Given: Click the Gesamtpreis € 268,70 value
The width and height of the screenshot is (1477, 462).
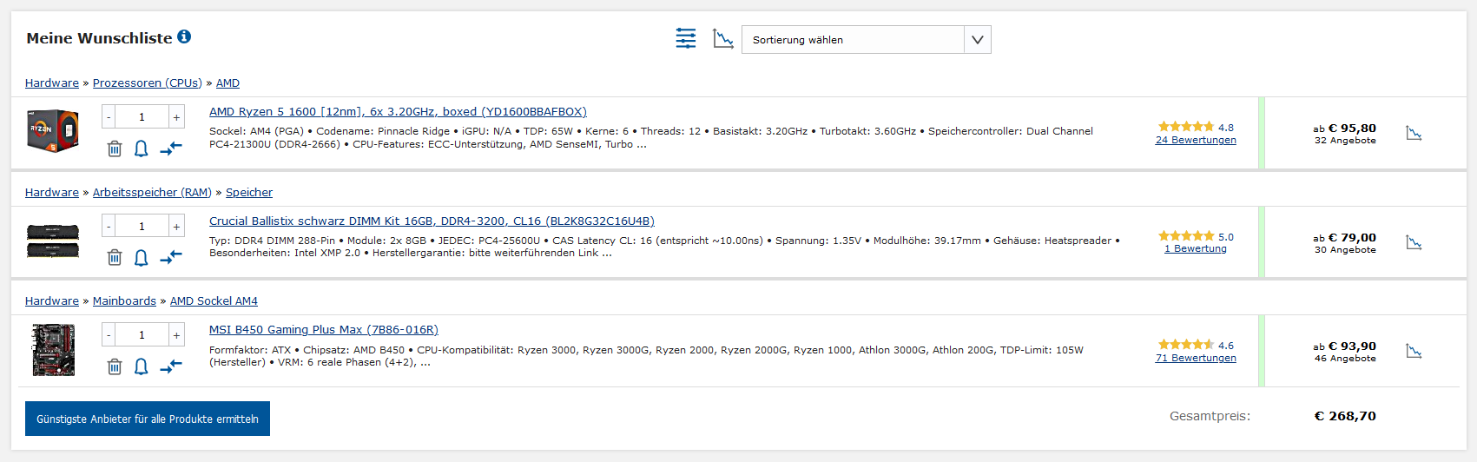Looking at the screenshot, I should tap(1345, 416).
